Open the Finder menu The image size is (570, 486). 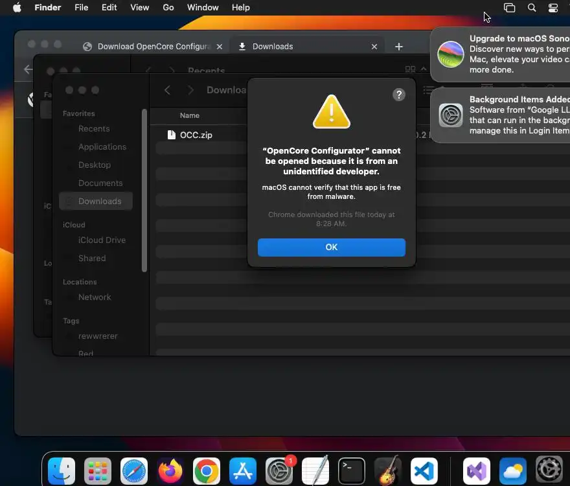coord(48,8)
